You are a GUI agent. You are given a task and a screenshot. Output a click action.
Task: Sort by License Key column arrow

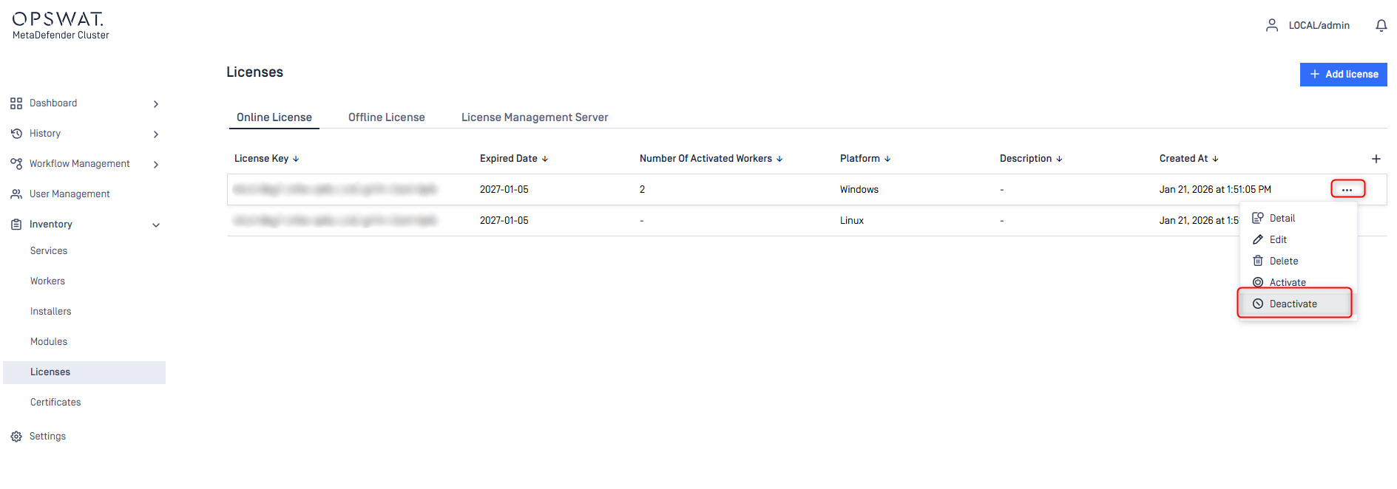click(x=296, y=159)
